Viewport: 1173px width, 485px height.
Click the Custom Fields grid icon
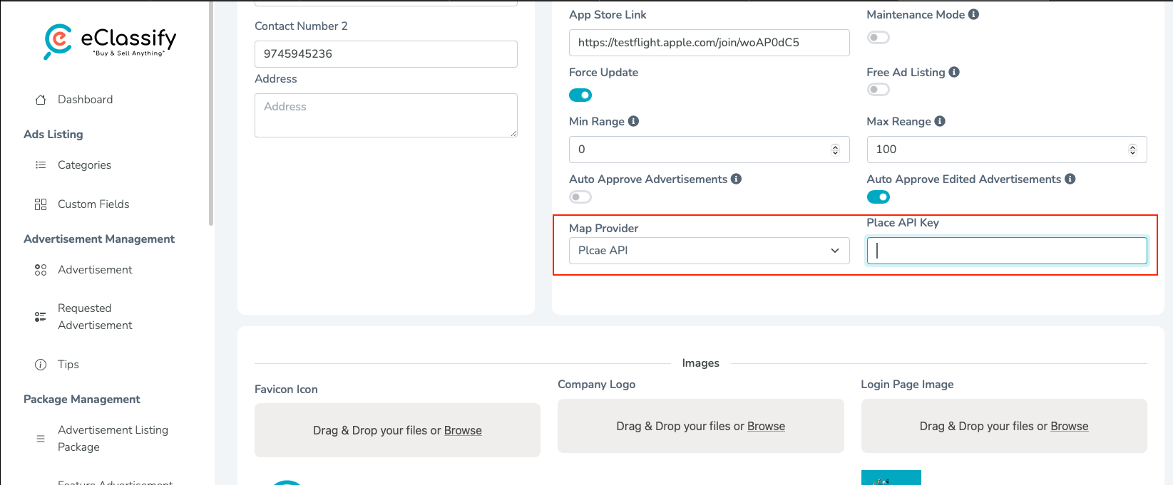click(41, 204)
